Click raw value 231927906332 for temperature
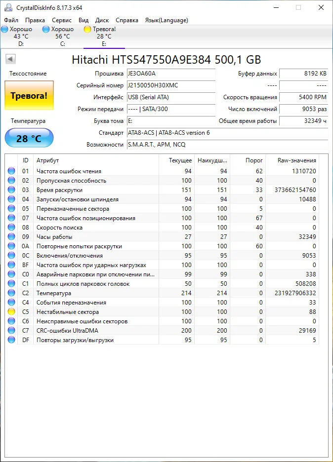This screenshot has width=333, height=462. [295, 293]
